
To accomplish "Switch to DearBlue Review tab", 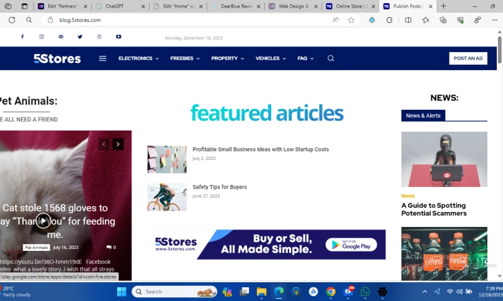I will (236, 6).
